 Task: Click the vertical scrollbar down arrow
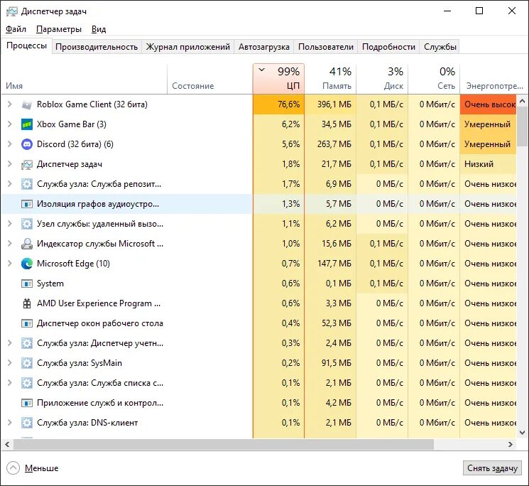point(522,433)
